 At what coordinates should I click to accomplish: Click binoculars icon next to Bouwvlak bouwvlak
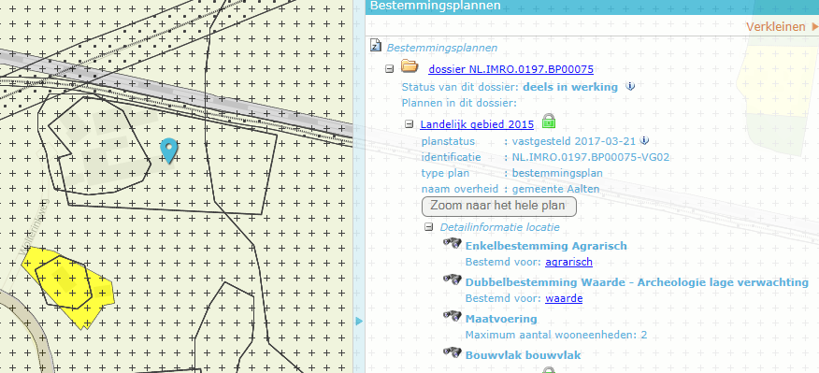tap(453, 352)
